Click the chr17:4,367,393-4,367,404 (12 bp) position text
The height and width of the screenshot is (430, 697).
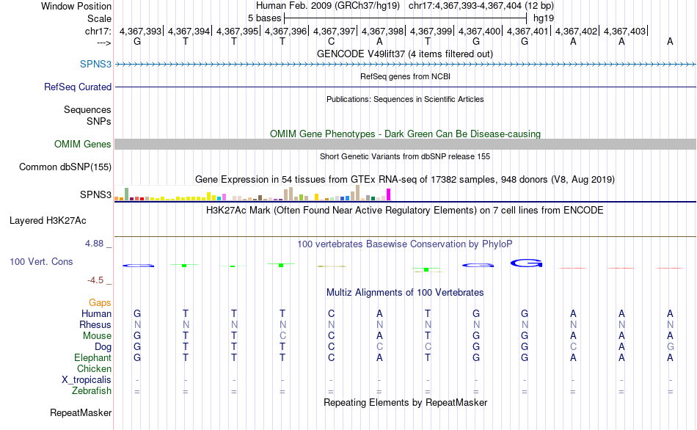pos(481,6)
